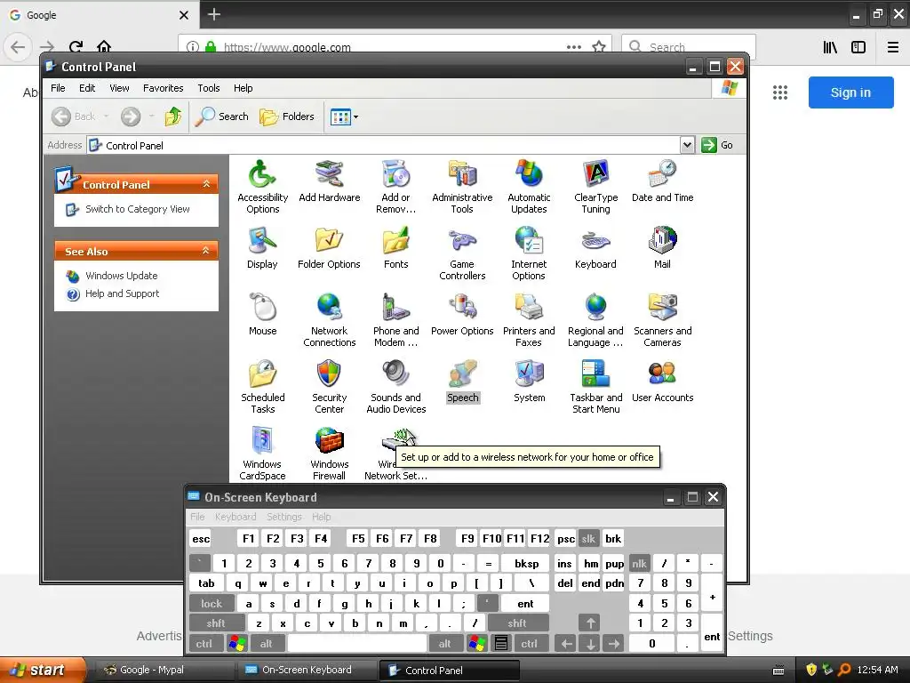910x683 pixels.
Task: Open User Accounts icon
Action: 662,381
